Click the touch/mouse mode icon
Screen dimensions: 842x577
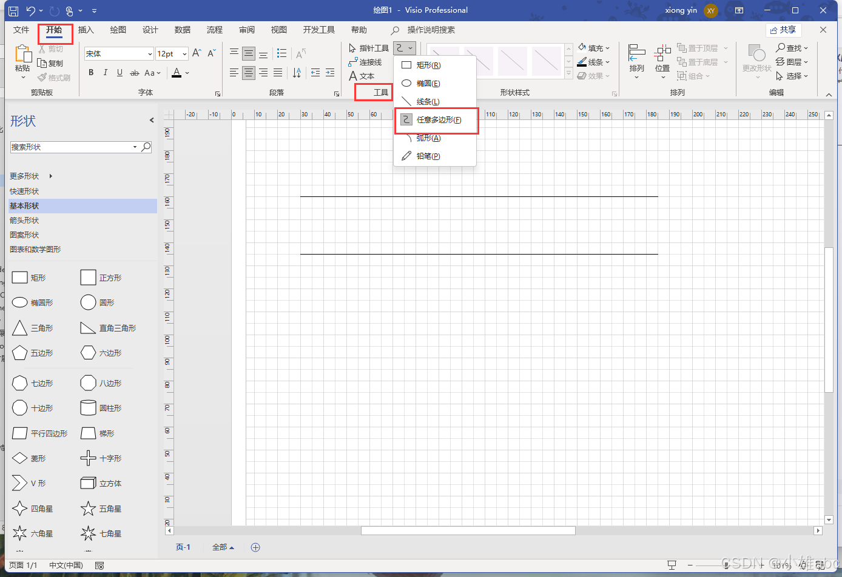click(x=70, y=10)
